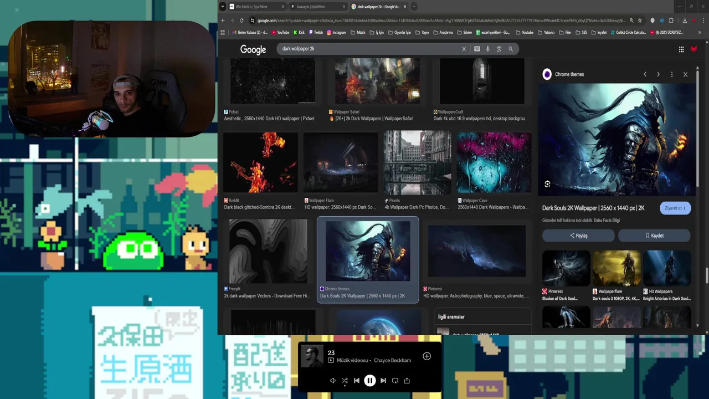Share the current song from player
The width and height of the screenshot is (709, 399).
pos(407,381)
